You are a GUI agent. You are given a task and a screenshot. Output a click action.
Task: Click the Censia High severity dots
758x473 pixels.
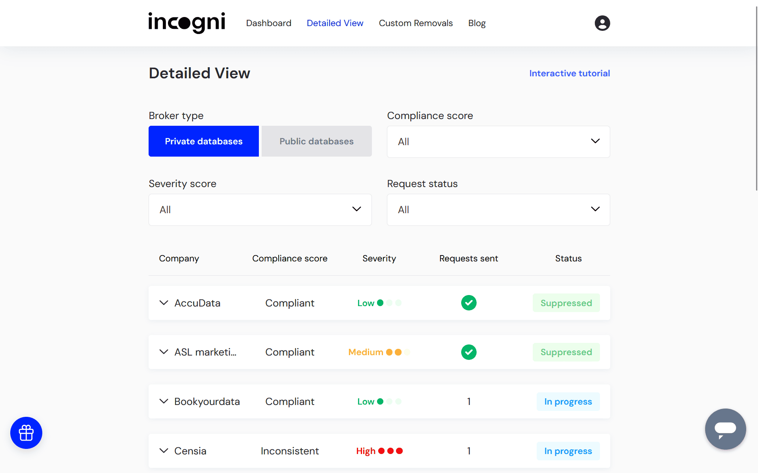tap(390, 451)
